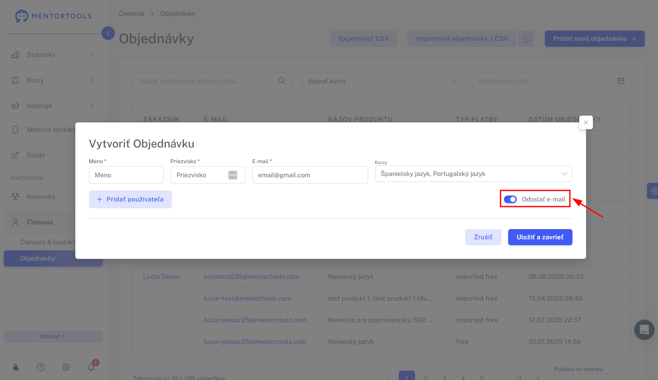Close the Vytvoriť Objednávku dialog
658x380 pixels.
(x=586, y=122)
